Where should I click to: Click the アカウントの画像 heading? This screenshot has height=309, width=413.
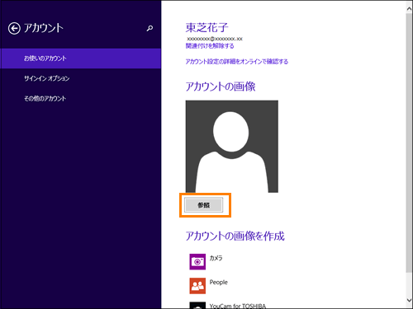point(221,87)
